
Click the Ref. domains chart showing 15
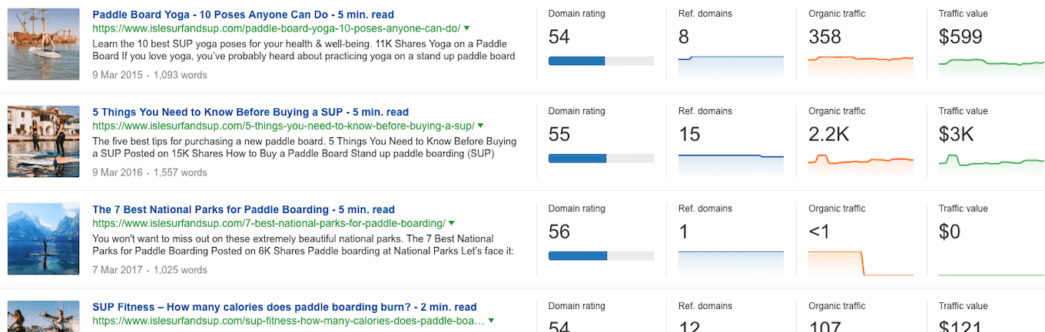[x=731, y=165]
